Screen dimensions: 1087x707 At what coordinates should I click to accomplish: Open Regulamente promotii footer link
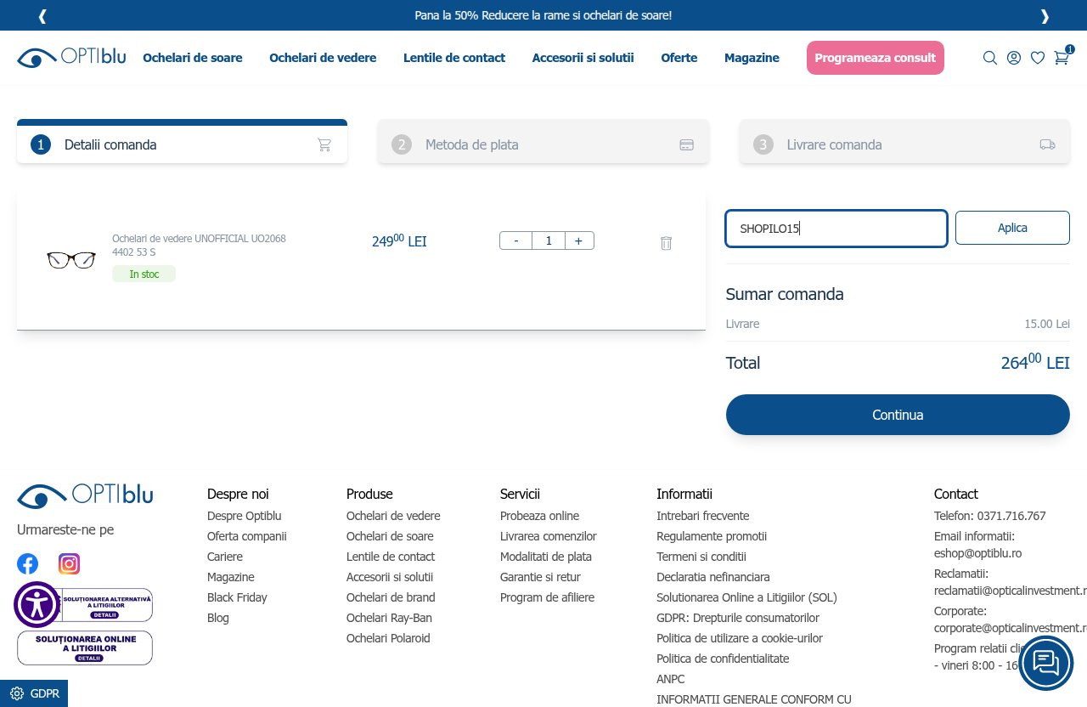(712, 536)
